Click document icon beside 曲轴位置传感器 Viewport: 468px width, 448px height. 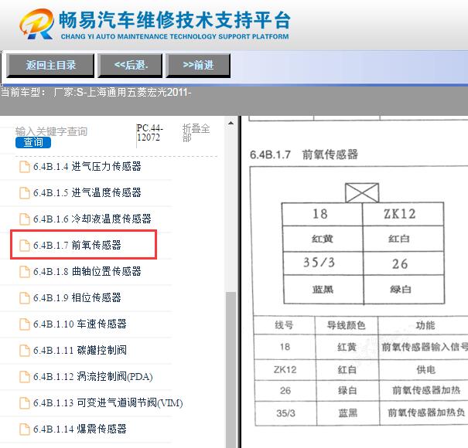[x=25, y=272]
